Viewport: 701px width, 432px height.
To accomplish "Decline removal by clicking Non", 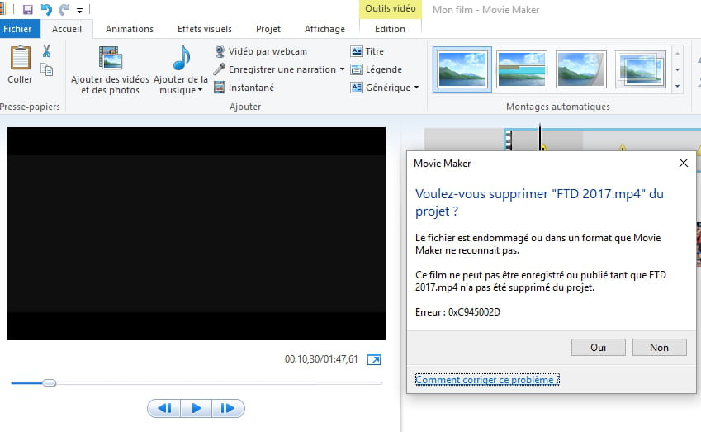I will click(660, 348).
